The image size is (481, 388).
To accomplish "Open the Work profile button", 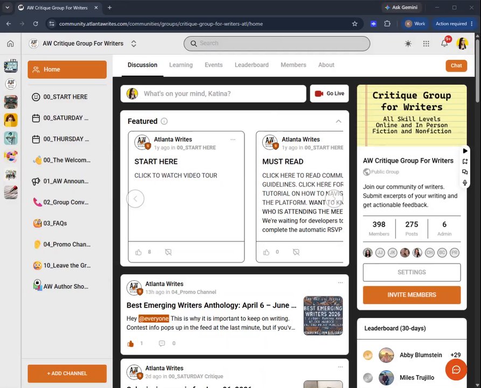I will click(415, 24).
